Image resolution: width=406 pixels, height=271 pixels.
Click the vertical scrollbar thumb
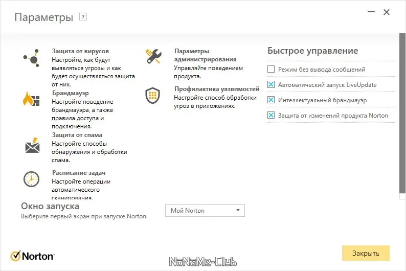point(402,114)
